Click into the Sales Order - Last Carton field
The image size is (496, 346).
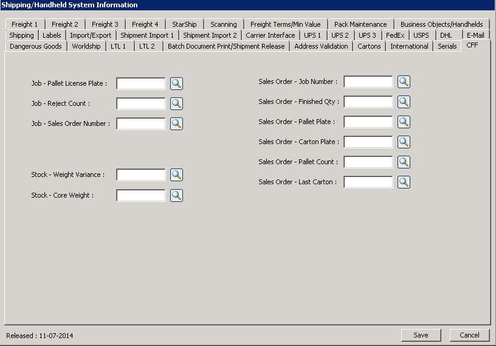pyautogui.click(x=368, y=182)
